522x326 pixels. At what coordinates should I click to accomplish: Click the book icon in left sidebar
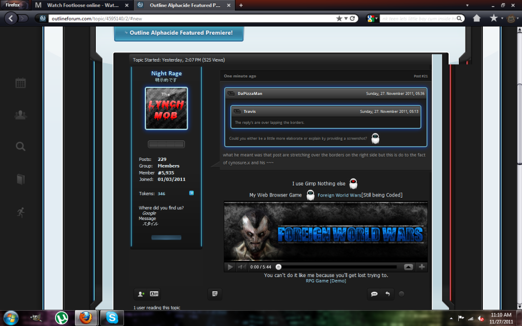click(x=20, y=179)
